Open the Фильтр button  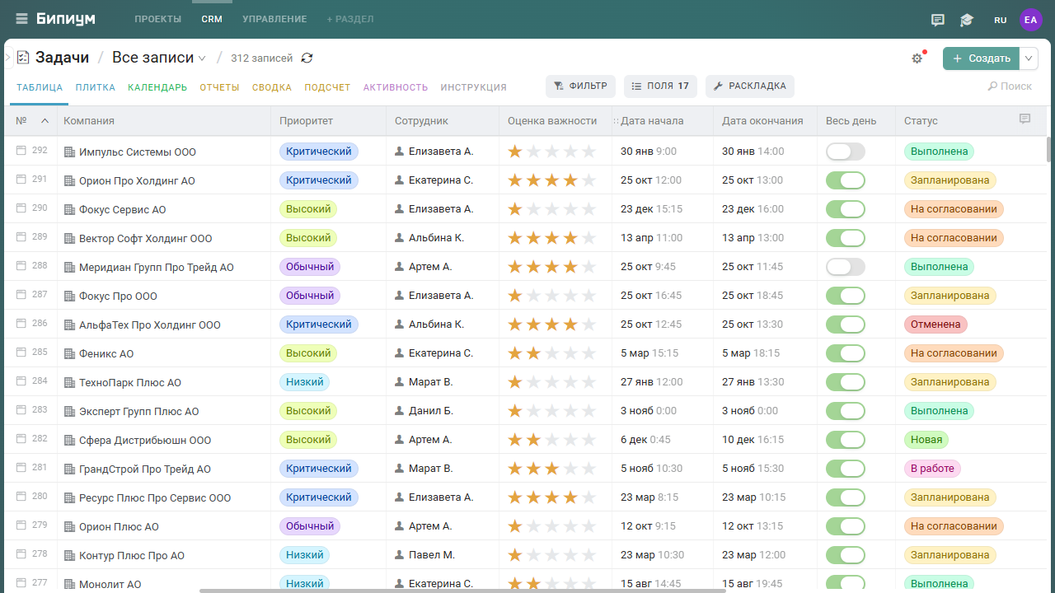580,86
